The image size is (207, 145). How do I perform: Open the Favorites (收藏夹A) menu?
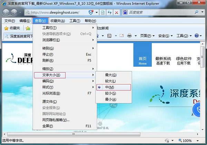[58, 21]
